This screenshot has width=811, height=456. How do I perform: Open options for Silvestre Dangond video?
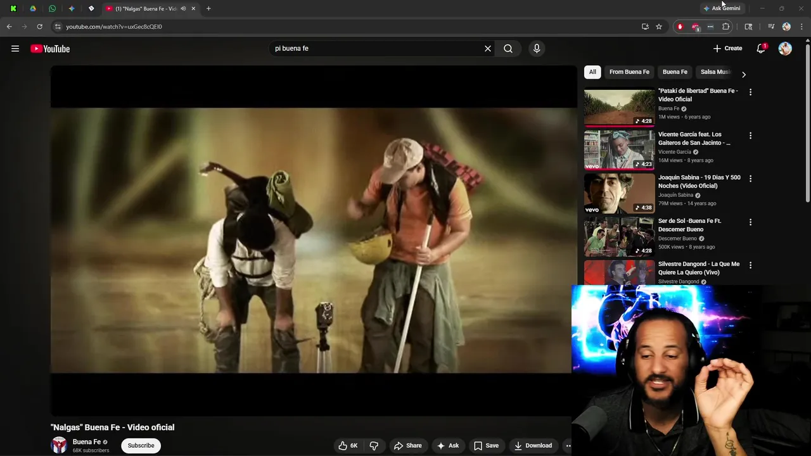coord(750,265)
